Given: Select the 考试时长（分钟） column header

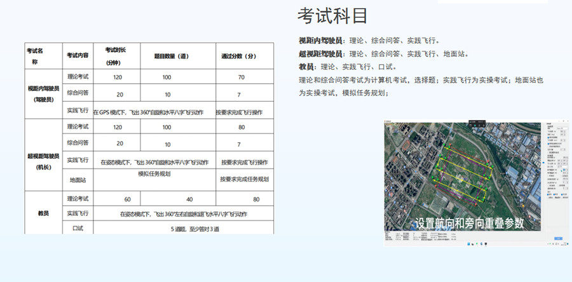Looking at the screenshot, I should [114, 56].
